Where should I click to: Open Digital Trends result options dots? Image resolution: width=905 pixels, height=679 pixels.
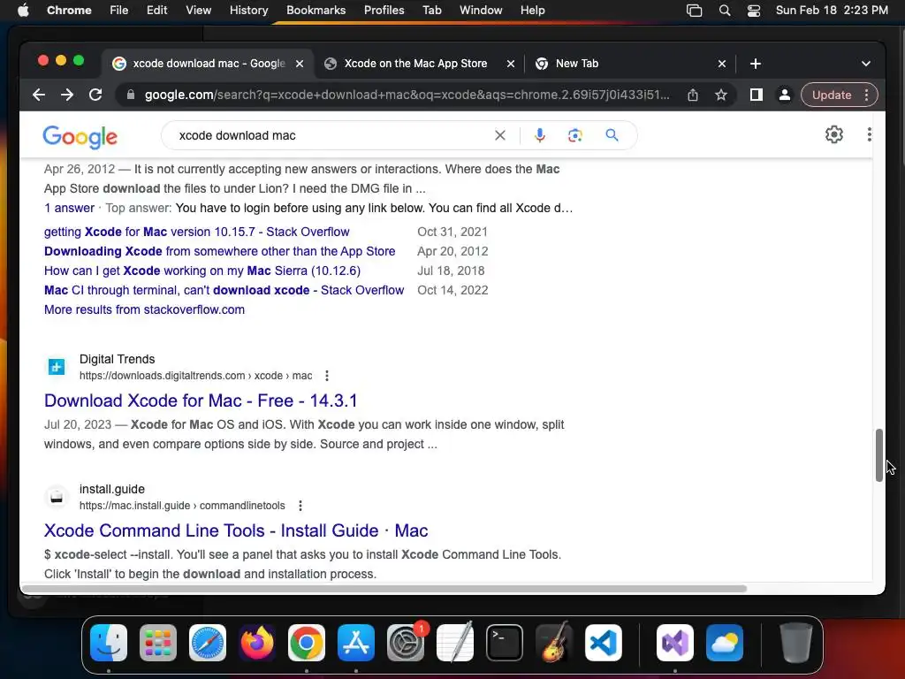[x=327, y=376]
